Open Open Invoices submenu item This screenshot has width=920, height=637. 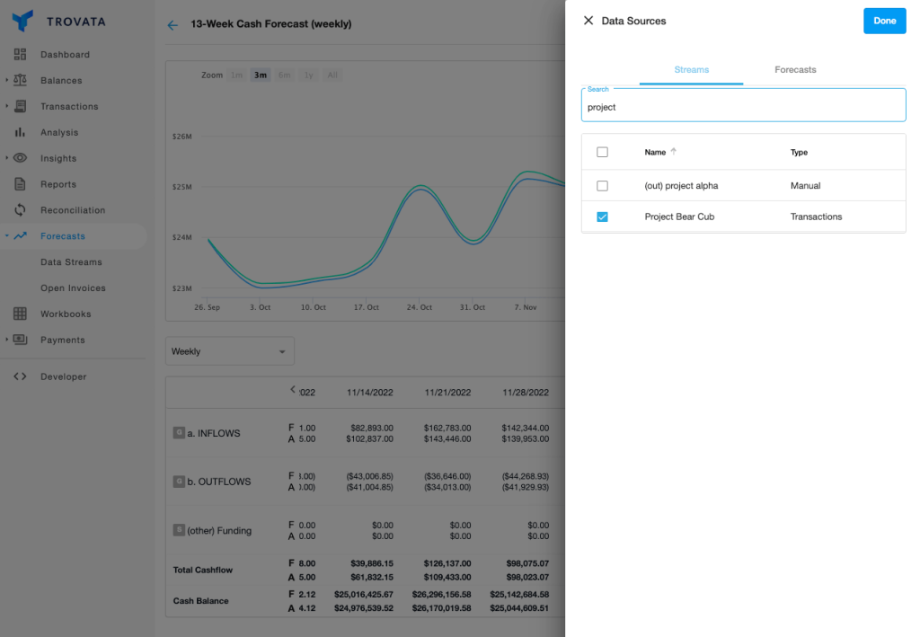click(73, 288)
